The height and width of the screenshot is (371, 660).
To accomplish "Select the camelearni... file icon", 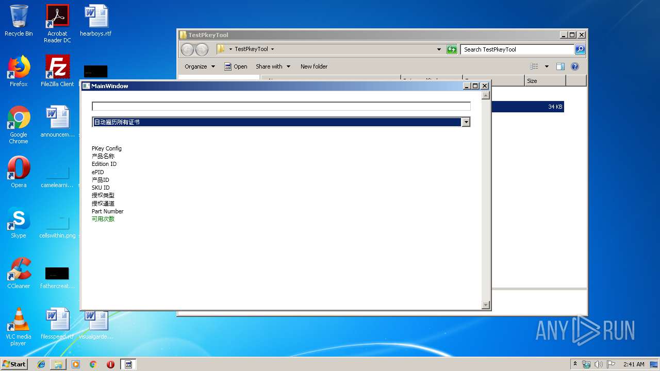I will (x=57, y=177).
